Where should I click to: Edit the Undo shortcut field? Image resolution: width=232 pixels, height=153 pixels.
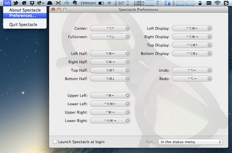click(x=192, y=70)
